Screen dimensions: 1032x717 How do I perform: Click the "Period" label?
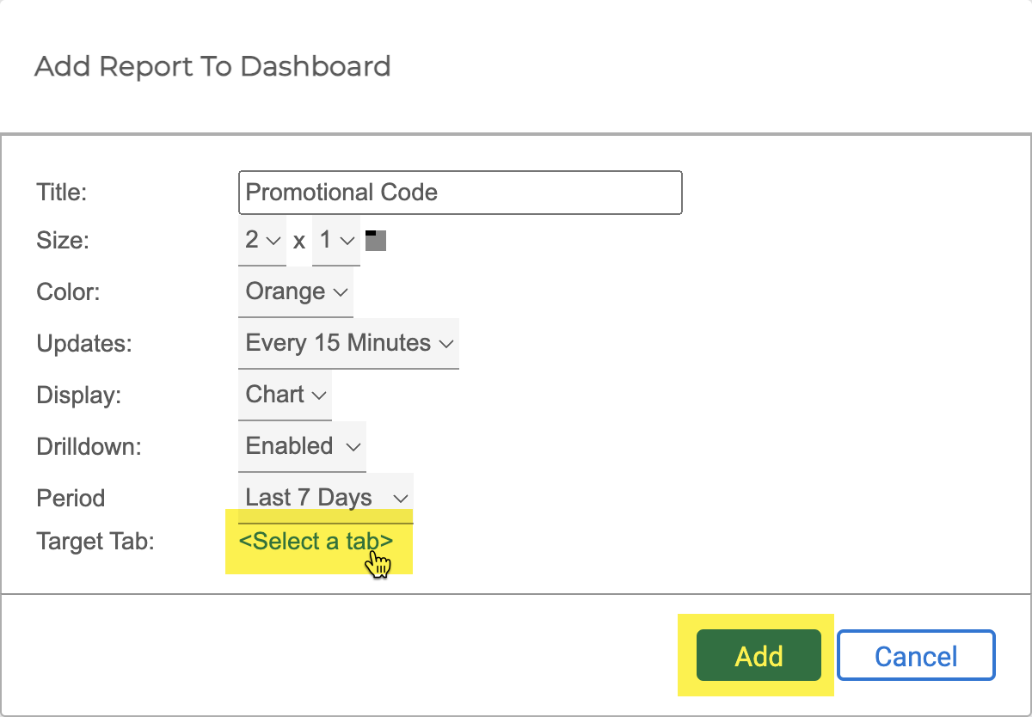71,499
